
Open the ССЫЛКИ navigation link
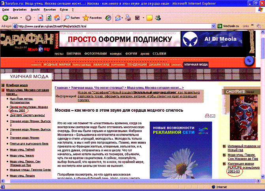pyautogui.click(x=159, y=54)
